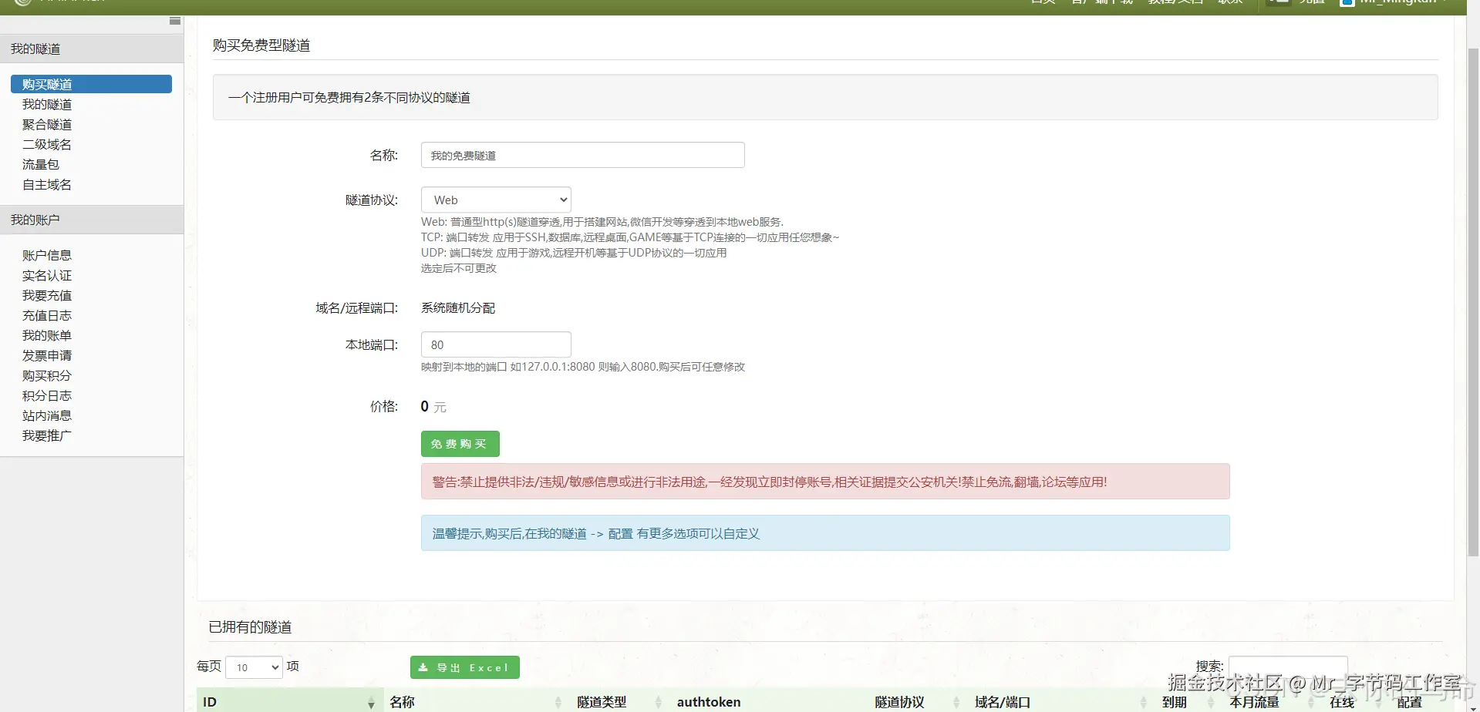Click the 购买免费型隧道 heading
This screenshot has height=712, width=1480.
[x=261, y=45]
